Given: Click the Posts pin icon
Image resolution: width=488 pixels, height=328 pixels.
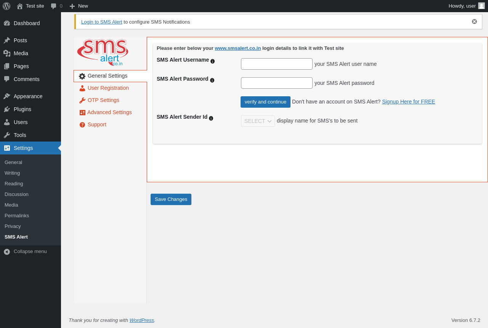Looking at the screenshot, I should [7, 40].
